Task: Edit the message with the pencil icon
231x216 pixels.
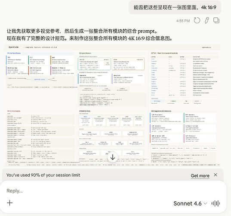Action: coord(206,20)
